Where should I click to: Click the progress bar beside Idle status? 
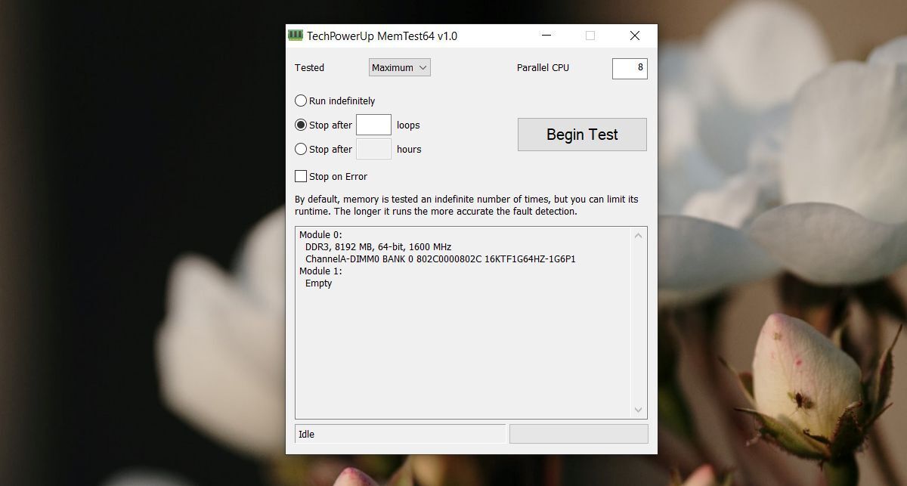[x=578, y=434]
